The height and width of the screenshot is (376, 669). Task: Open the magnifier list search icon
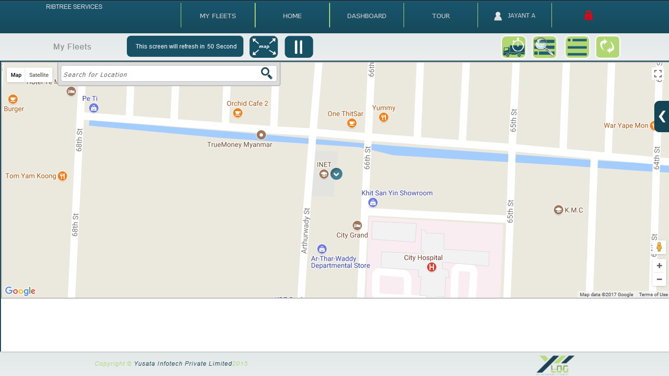[x=545, y=47]
